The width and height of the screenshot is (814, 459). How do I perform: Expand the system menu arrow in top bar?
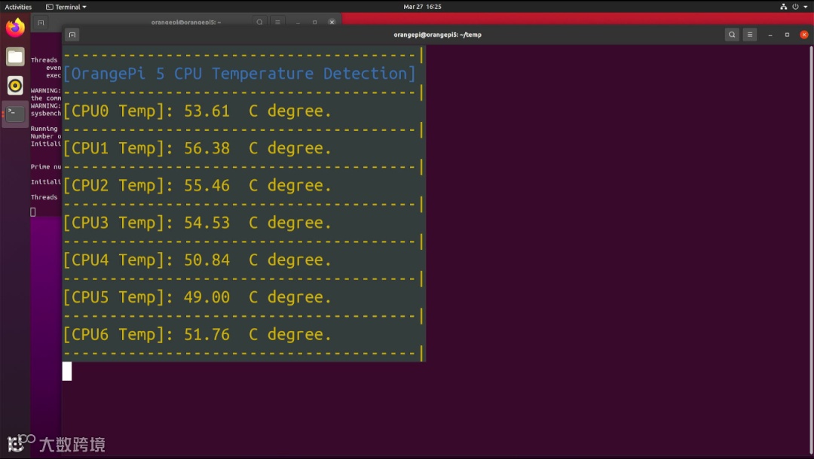coord(805,7)
